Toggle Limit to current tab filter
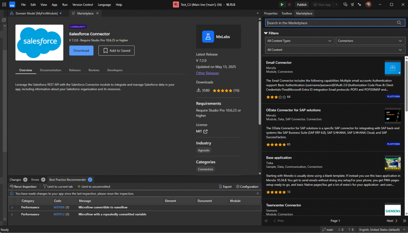This screenshot has height=233, width=408. (57, 186)
